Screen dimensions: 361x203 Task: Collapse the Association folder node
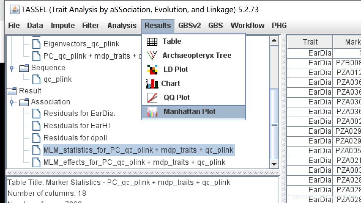coord(12,102)
